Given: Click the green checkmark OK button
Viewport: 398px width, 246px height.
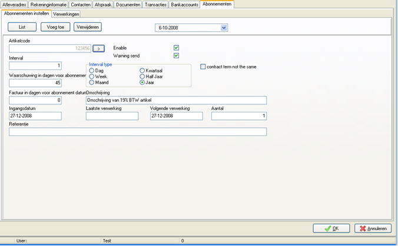Looking at the screenshot, I should pyautogui.click(x=331, y=228).
